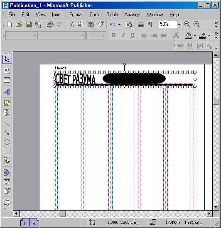Choose the AutoShapes tool
This screenshot has width=221, height=228.
(7, 161)
